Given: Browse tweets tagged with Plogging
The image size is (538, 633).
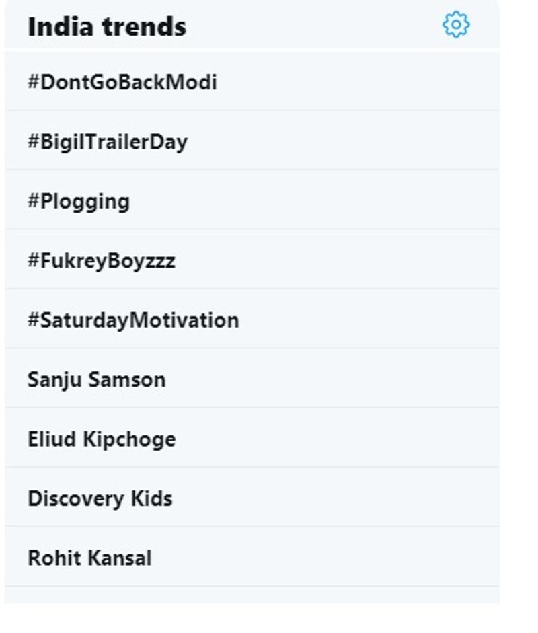Looking at the screenshot, I should (79, 202).
